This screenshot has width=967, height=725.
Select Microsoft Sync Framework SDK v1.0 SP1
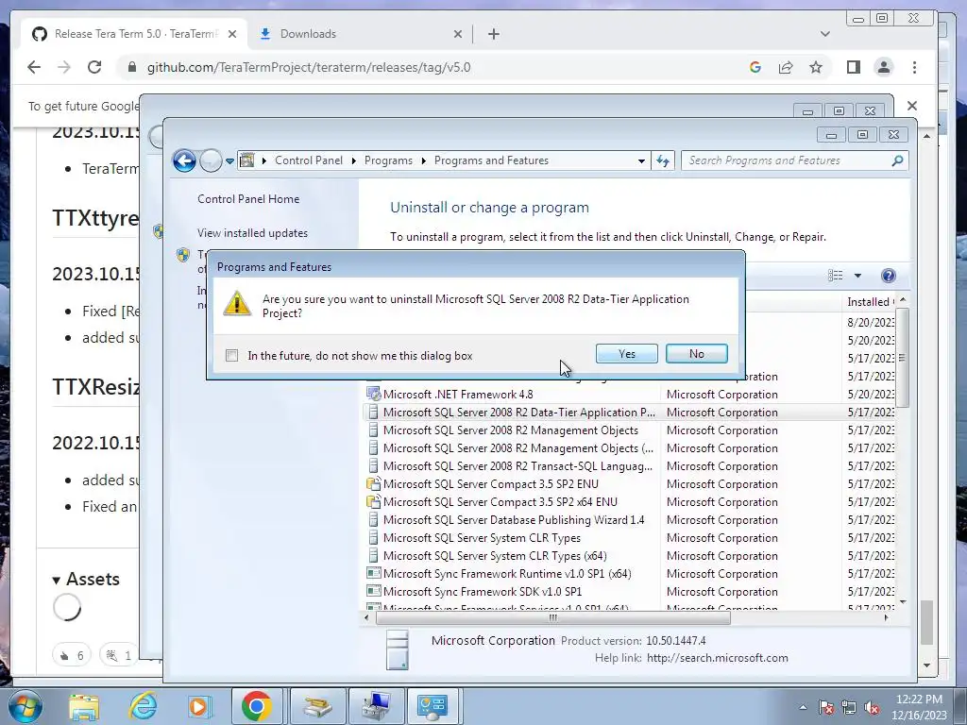[x=629, y=591]
